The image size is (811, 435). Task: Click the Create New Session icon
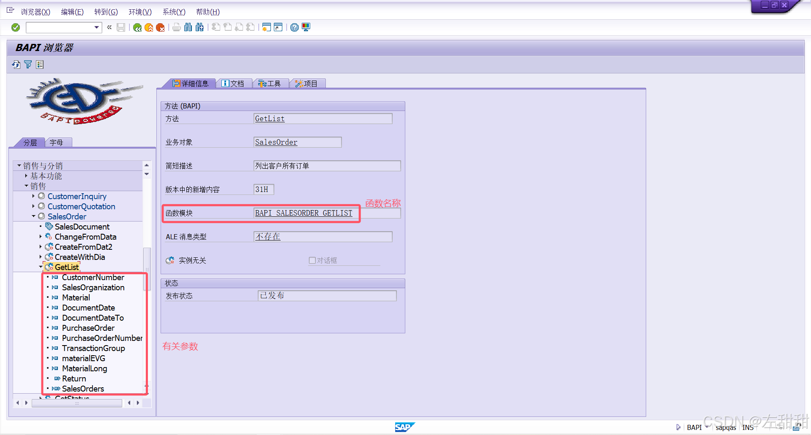(266, 27)
